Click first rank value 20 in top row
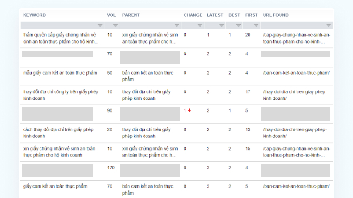353x198 pixels. (x=248, y=35)
